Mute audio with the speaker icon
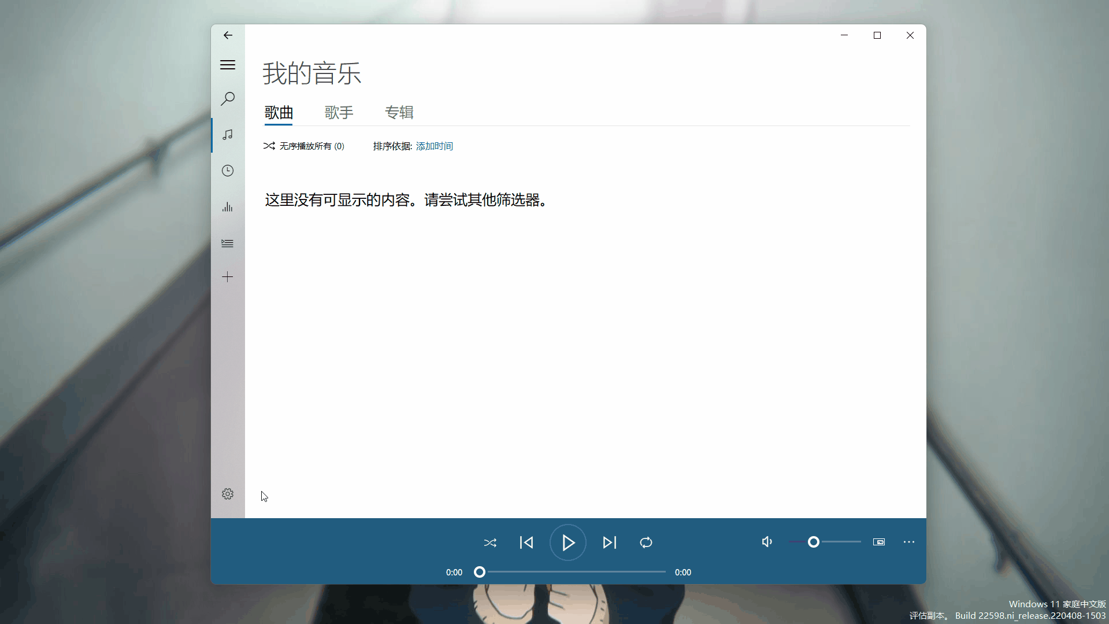1109x624 pixels. [x=766, y=542]
